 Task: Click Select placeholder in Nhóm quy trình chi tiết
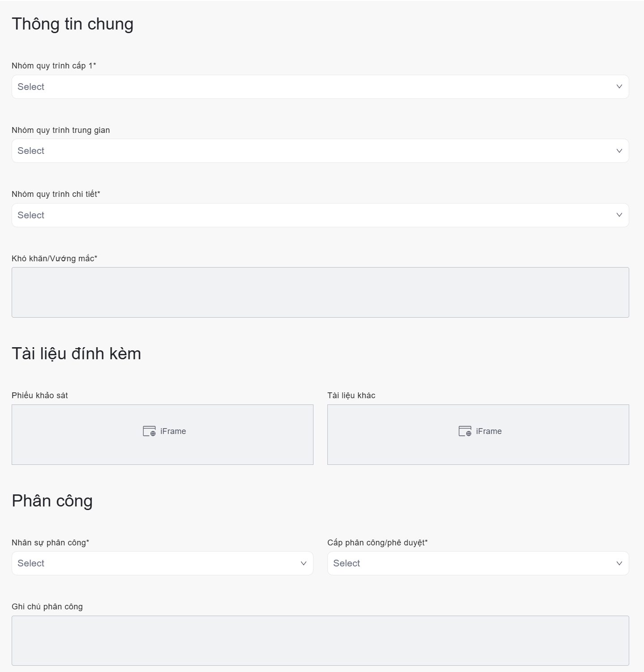(x=31, y=215)
